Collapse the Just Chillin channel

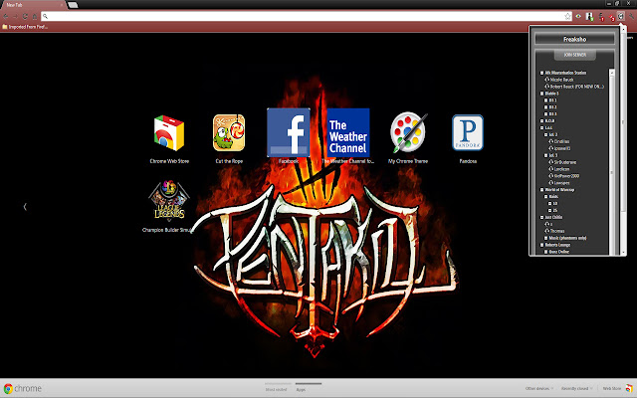coord(541,217)
